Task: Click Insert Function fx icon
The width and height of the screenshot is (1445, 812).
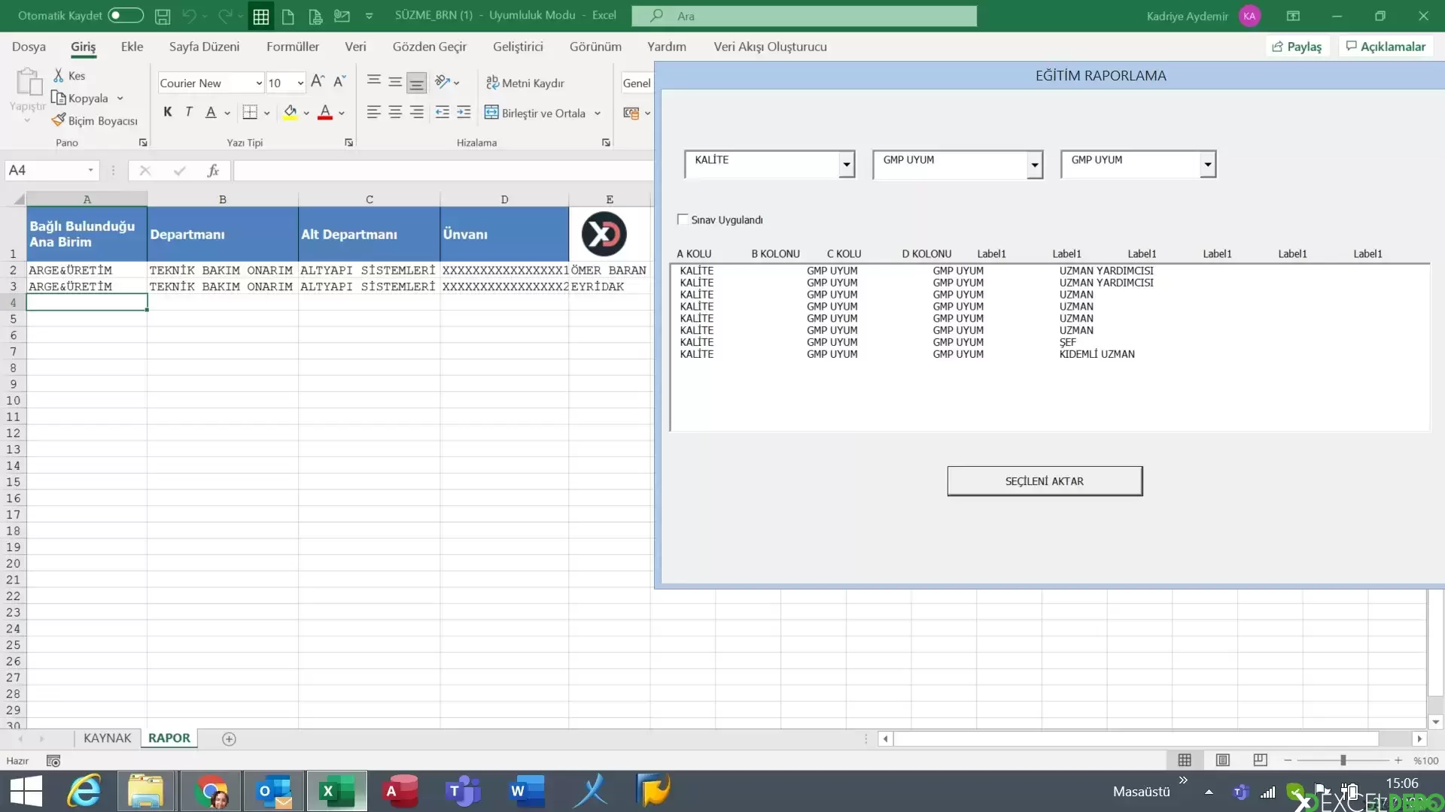Action: pos(213,171)
